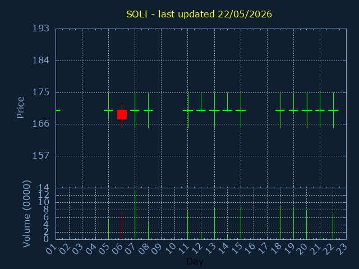Screen dimensions: 359x269
Task: Click day label 02 on x-axis
Action: [x=65, y=248]
